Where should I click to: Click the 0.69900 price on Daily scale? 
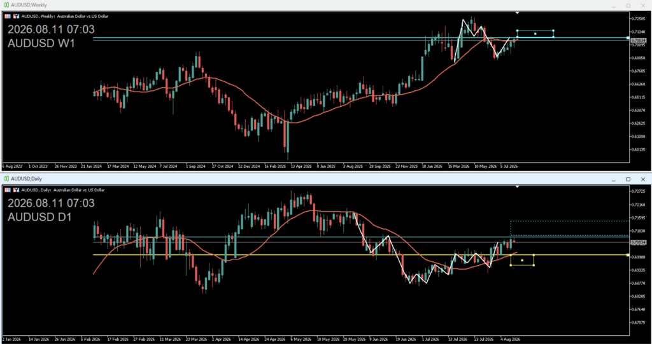pyautogui.click(x=638, y=257)
